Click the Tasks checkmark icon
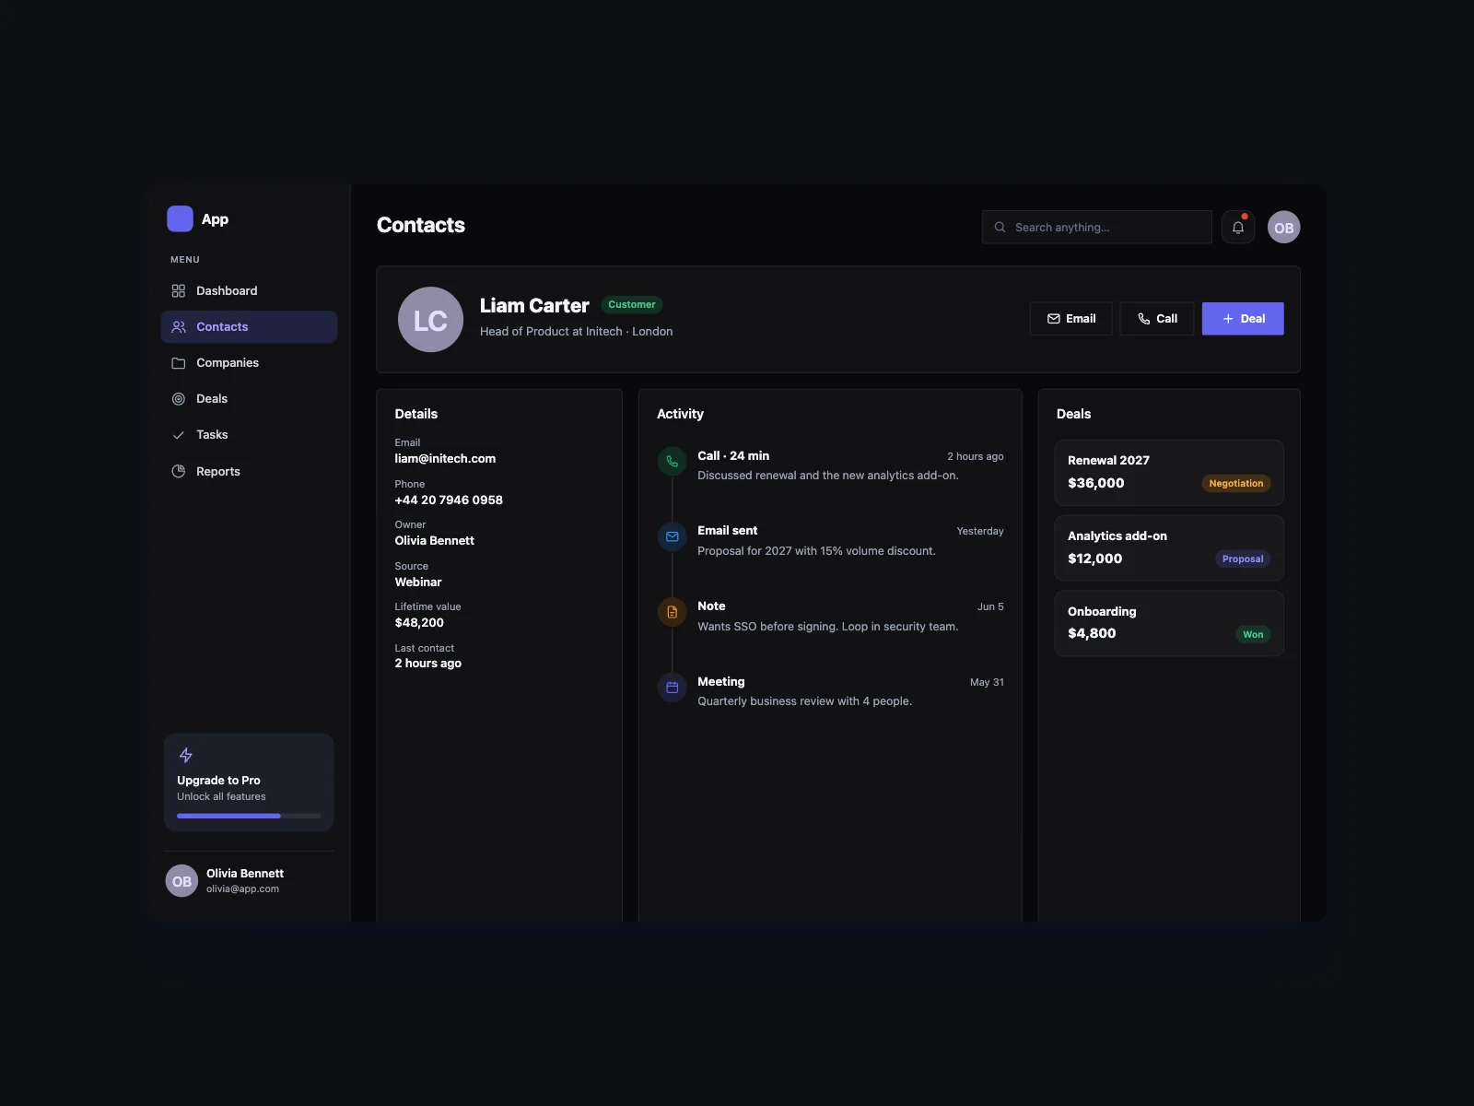 [179, 435]
